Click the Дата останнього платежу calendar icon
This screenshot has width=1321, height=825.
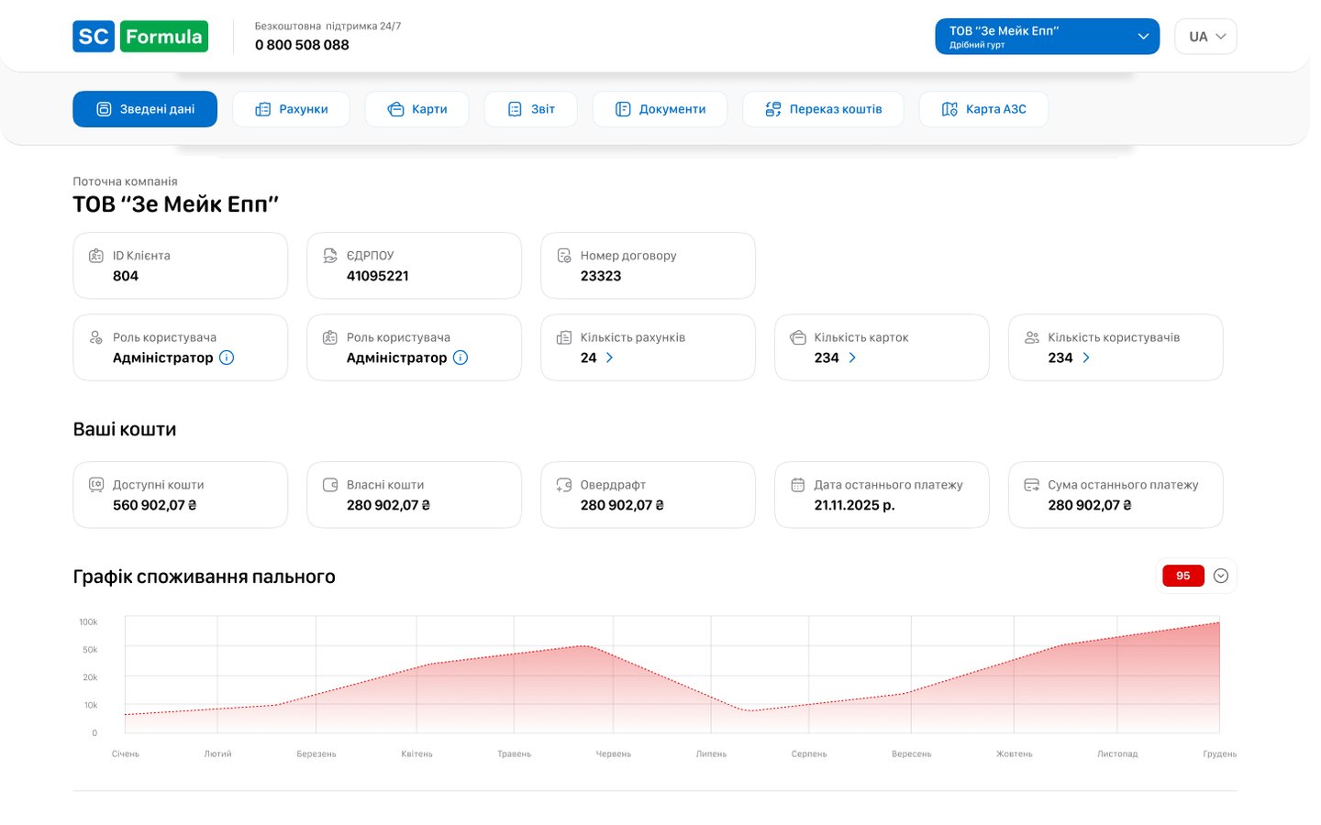click(798, 485)
